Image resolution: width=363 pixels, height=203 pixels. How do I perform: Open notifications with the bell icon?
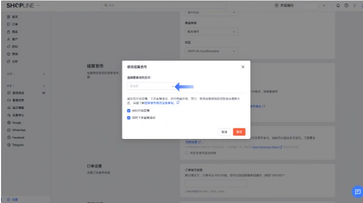tap(338, 5)
